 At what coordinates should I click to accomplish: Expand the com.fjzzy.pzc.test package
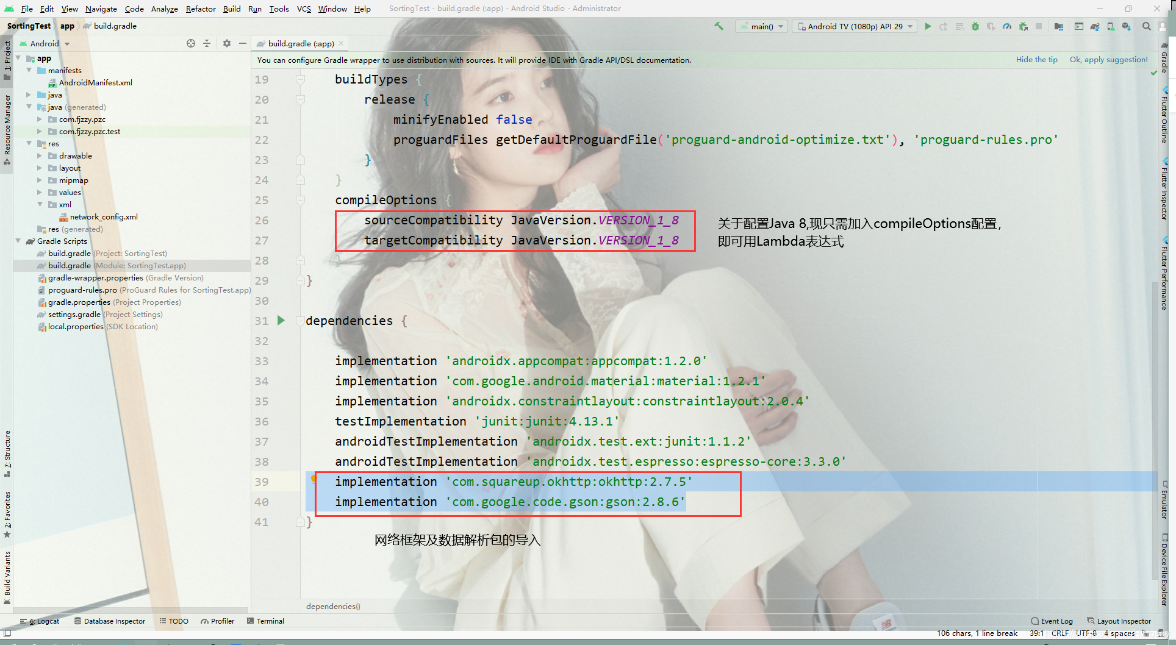(x=40, y=132)
